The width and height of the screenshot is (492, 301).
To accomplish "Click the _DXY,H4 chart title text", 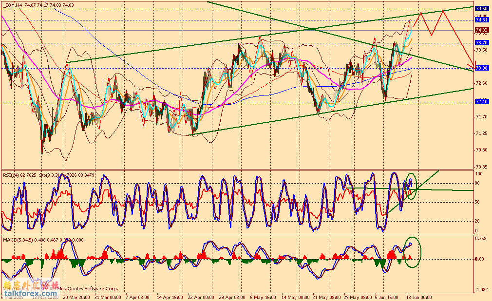I will 15,5.
